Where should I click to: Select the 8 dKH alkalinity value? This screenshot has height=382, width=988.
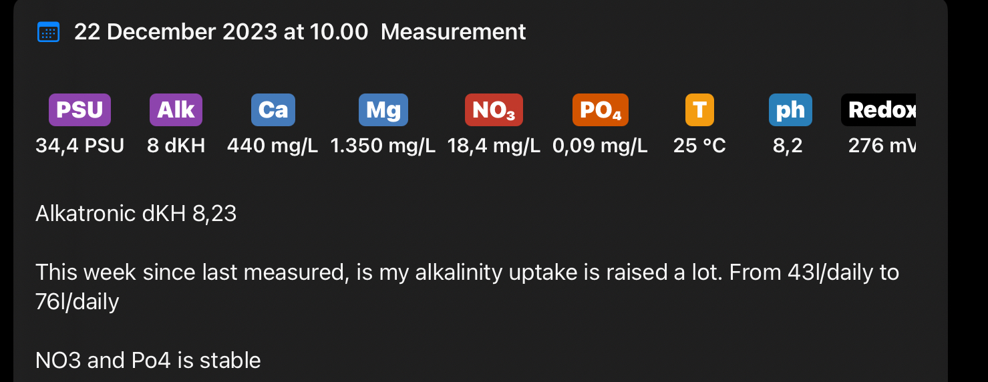tap(176, 146)
